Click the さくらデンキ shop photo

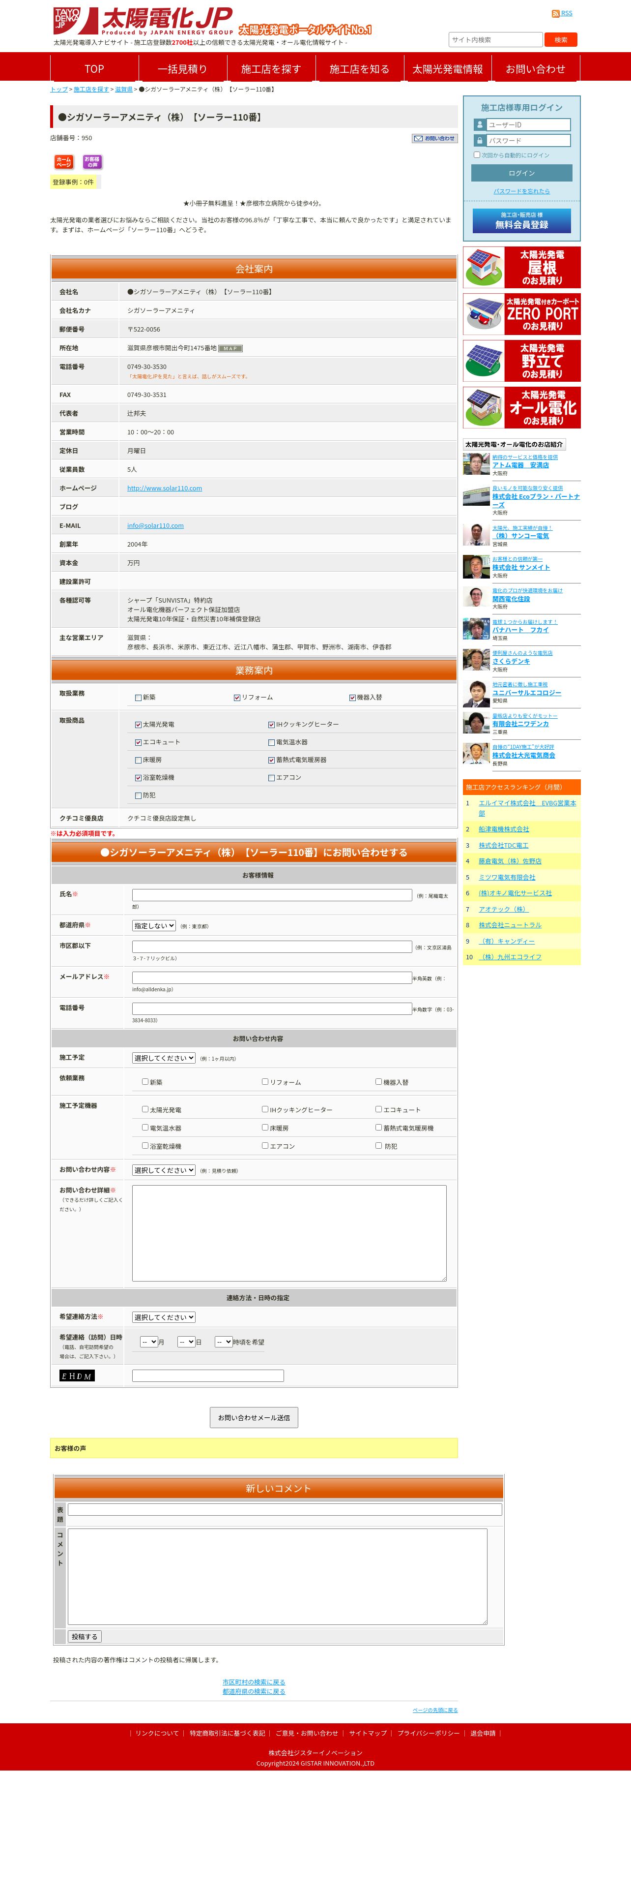coord(476,660)
